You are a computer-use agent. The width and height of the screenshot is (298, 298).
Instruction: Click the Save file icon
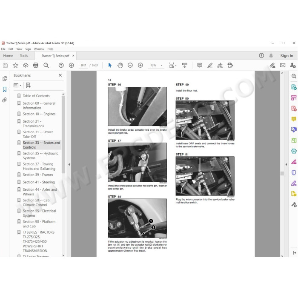(5, 66)
